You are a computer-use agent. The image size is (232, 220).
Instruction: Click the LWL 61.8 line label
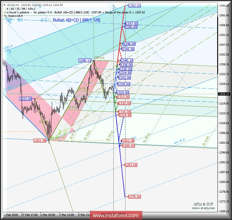[179, 141]
